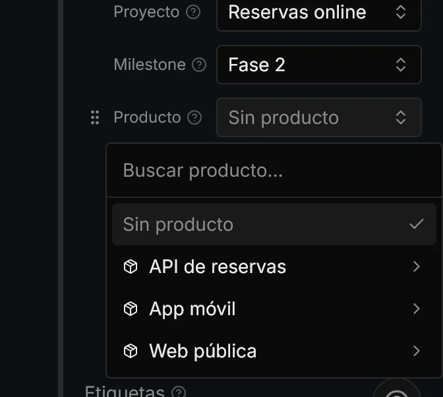Select the Producto field label
This screenshot has width=443, height=397.
(x=147, y=117)
